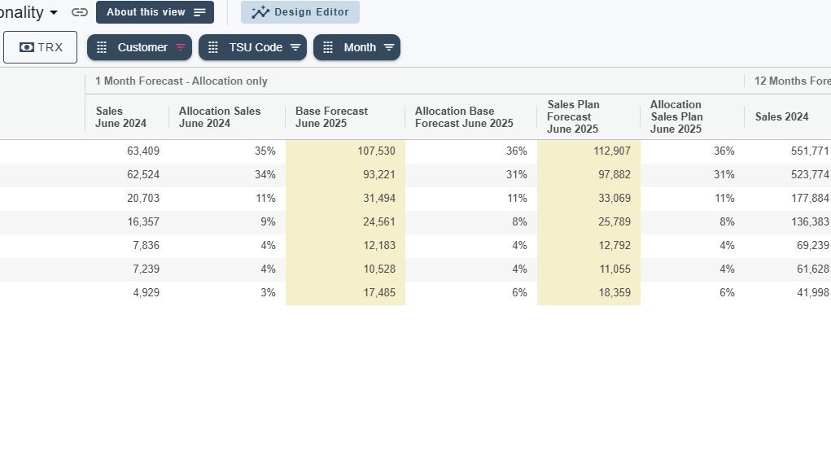Viewport: 831px width, 473px height.
Task: Open the view name dropdown arrow
Action: pyautogui.click(x=54, y=12)
